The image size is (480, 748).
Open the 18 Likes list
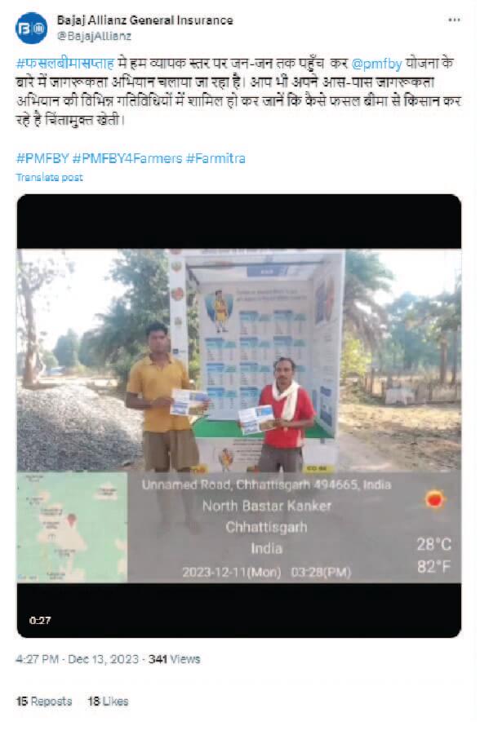coord(108,702)
